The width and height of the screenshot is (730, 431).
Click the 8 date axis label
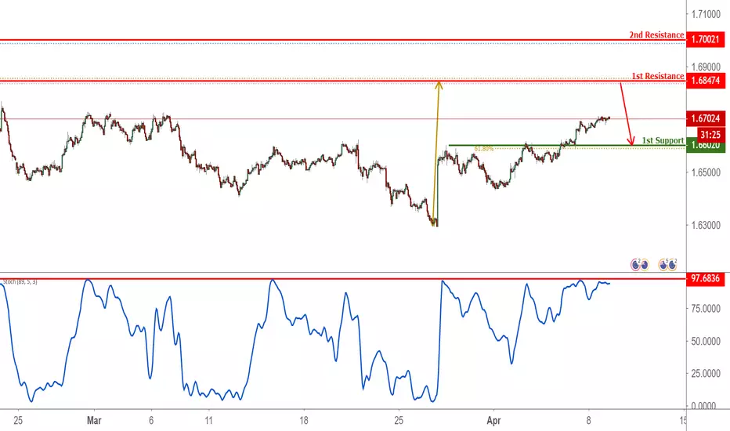pyautogui.click(x=588, y=420)
